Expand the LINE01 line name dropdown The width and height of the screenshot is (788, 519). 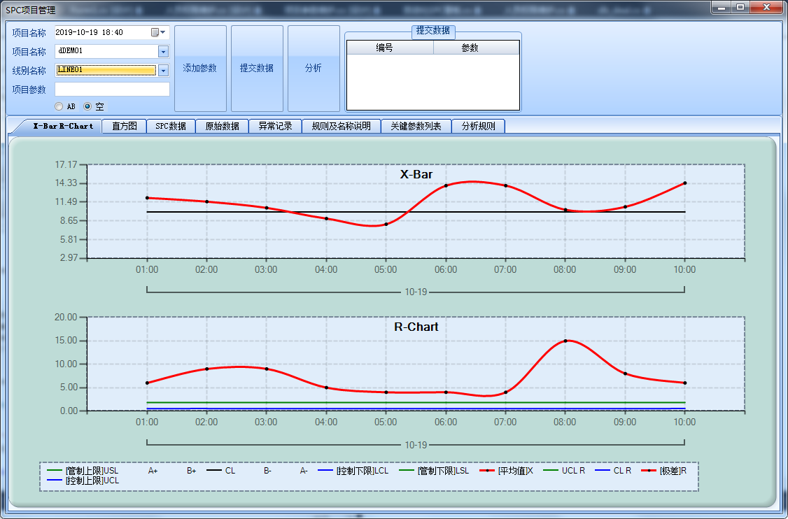(x=163, y=70)
